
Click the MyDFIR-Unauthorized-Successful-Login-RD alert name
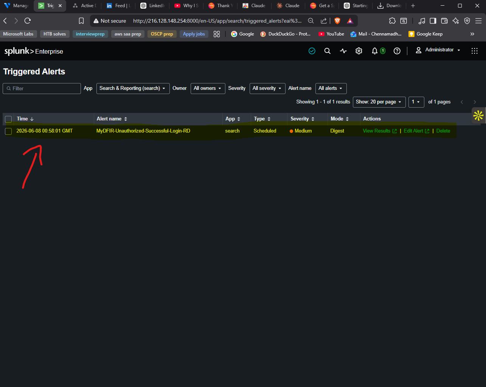click(143, 131)
